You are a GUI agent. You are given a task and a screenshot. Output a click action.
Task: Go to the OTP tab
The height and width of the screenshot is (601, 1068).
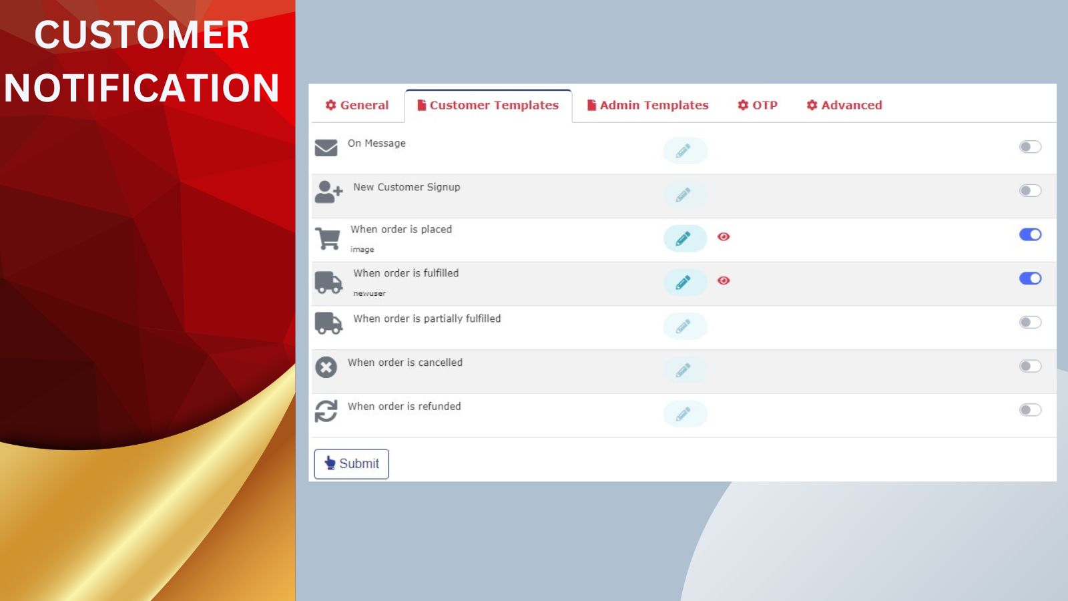[758, 106]
